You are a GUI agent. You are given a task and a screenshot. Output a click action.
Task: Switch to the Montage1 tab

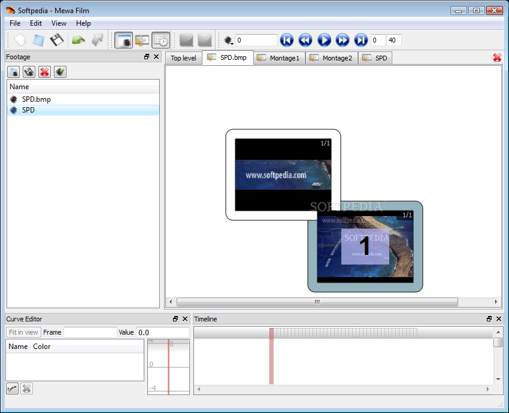279,58
